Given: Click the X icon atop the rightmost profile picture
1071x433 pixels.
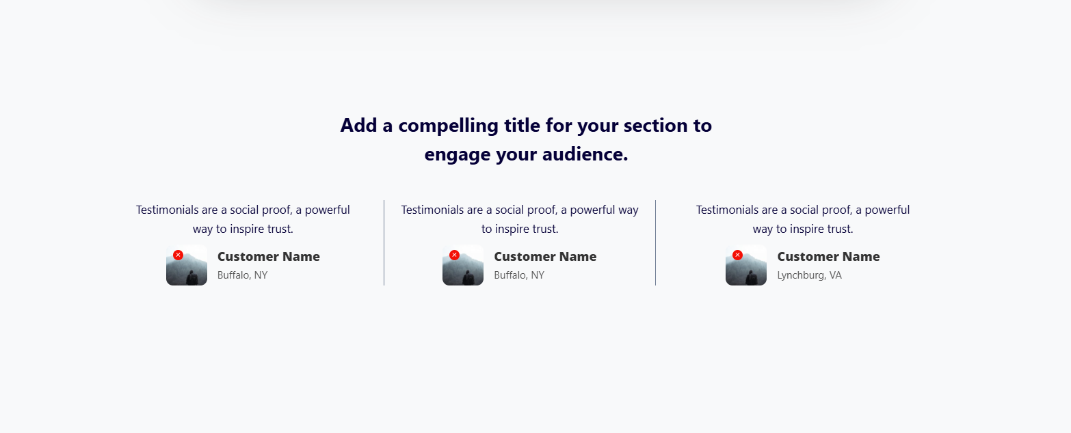Looking at the screenshot, I should (x=738, y=254).
